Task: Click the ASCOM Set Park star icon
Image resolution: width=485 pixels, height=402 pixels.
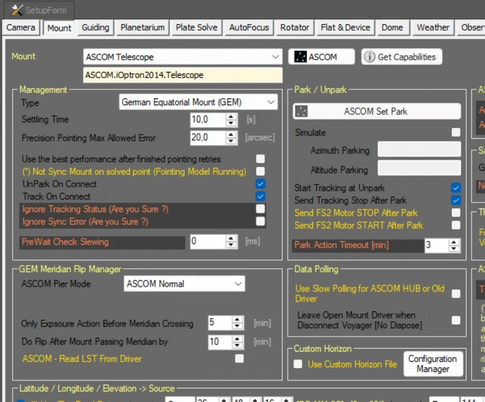Action: [x=301, y=112]
